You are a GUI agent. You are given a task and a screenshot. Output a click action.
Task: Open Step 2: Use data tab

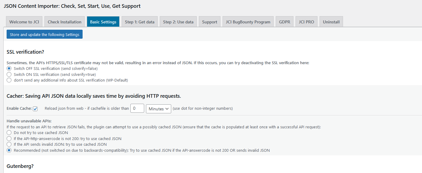click(x=178, y=22)
